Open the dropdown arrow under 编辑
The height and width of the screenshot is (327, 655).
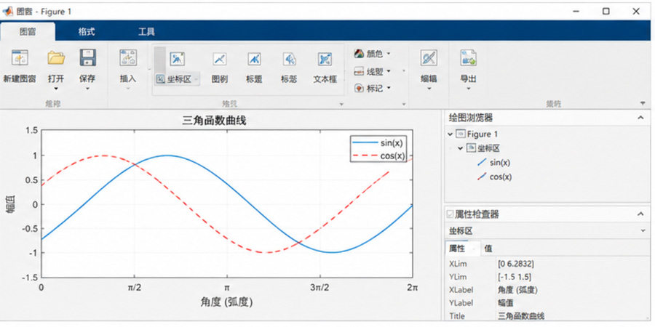tap(429, 89)
